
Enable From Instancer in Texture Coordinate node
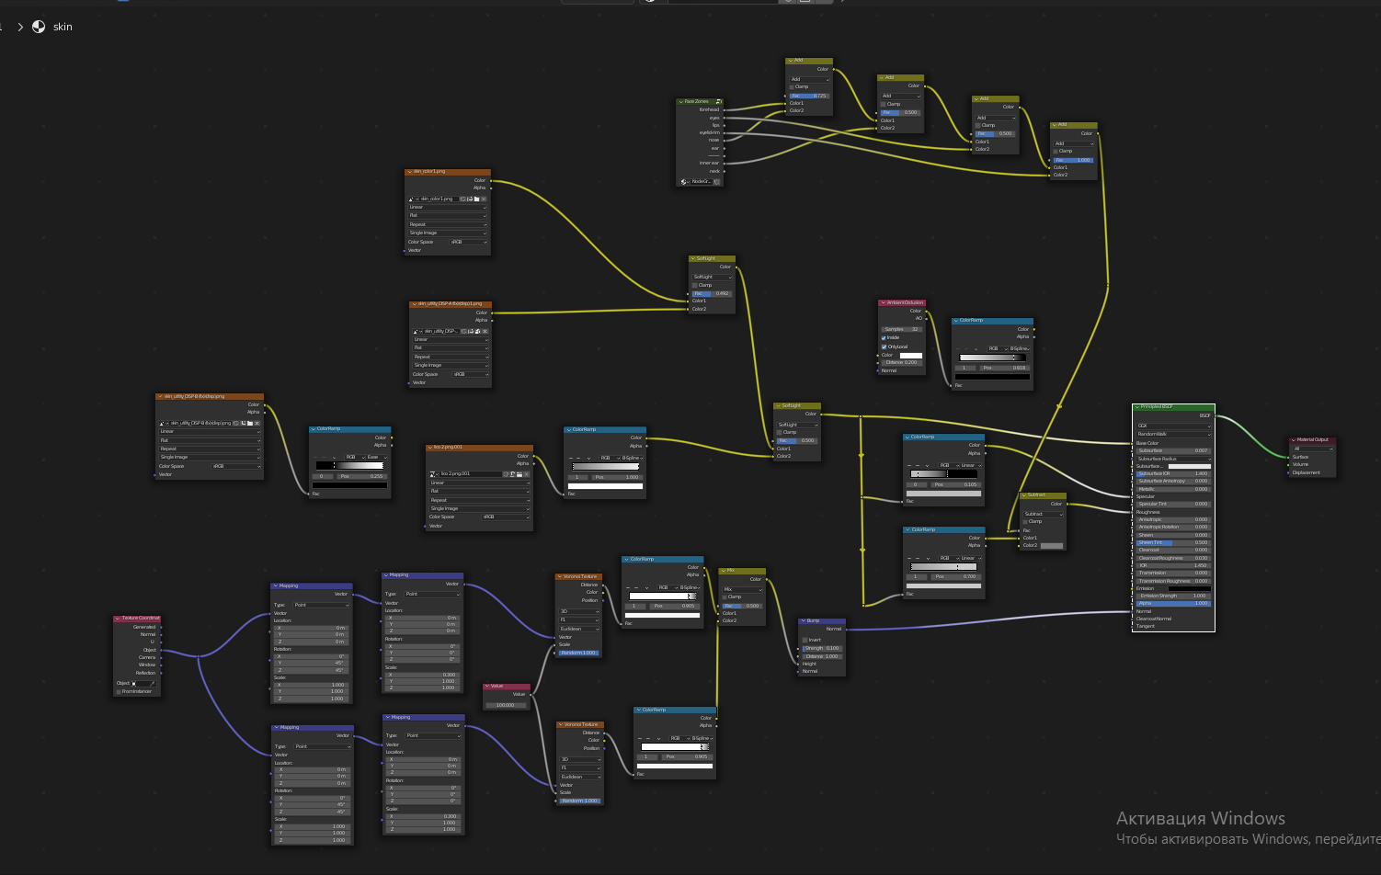(119, 691)
